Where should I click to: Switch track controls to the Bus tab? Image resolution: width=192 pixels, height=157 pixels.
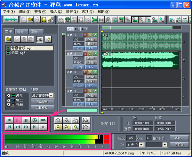click(84, 29)
